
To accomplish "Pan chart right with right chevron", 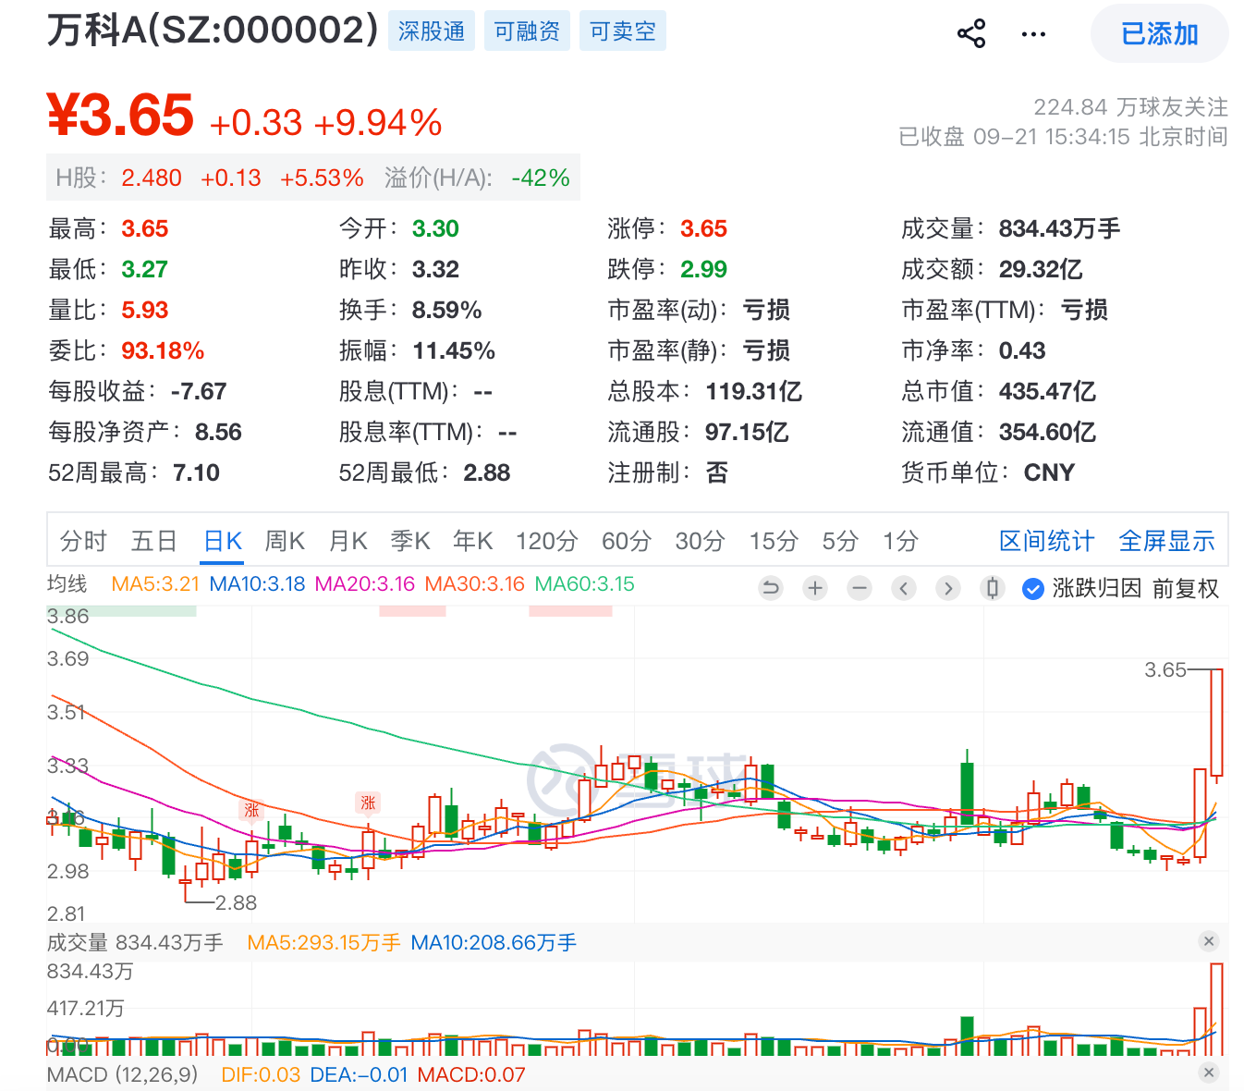I will (x=948, y=588).
